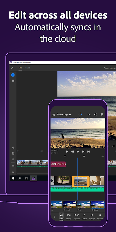The height and width of the screenshot is (232, 116).
Task: Tap the home icon beside Amber Laguna
Action: 54,115
